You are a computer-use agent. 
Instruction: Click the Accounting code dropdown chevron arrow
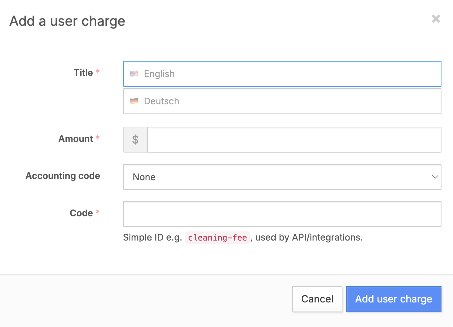(x=435, y=177)
